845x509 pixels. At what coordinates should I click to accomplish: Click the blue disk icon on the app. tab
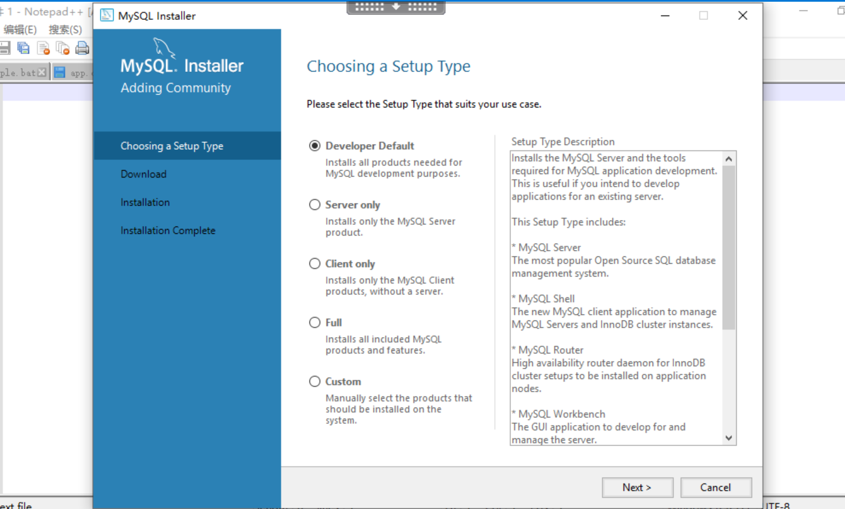click(60, 72)
